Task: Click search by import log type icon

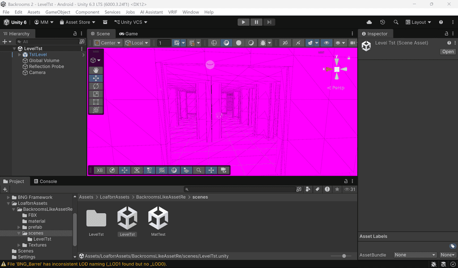Action: coord(327,189)
